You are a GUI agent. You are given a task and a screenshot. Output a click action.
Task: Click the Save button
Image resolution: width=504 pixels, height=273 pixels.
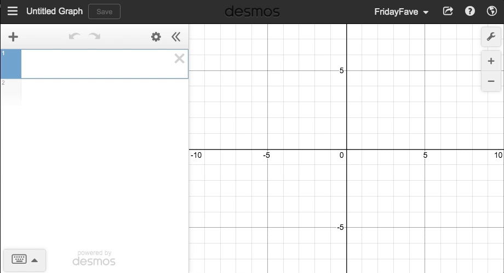104,11
